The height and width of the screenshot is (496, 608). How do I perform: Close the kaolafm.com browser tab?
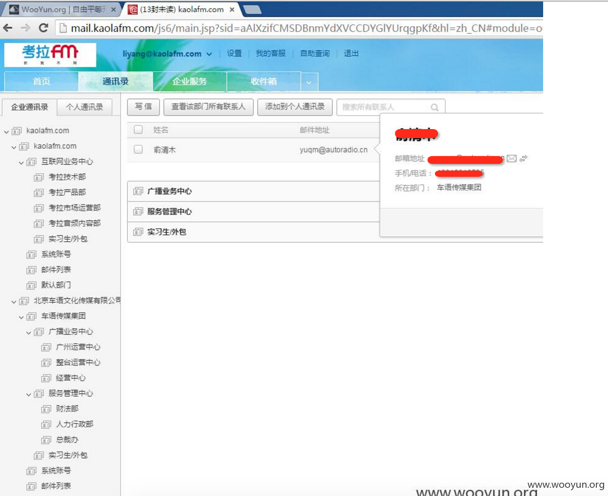click(232, 9)
